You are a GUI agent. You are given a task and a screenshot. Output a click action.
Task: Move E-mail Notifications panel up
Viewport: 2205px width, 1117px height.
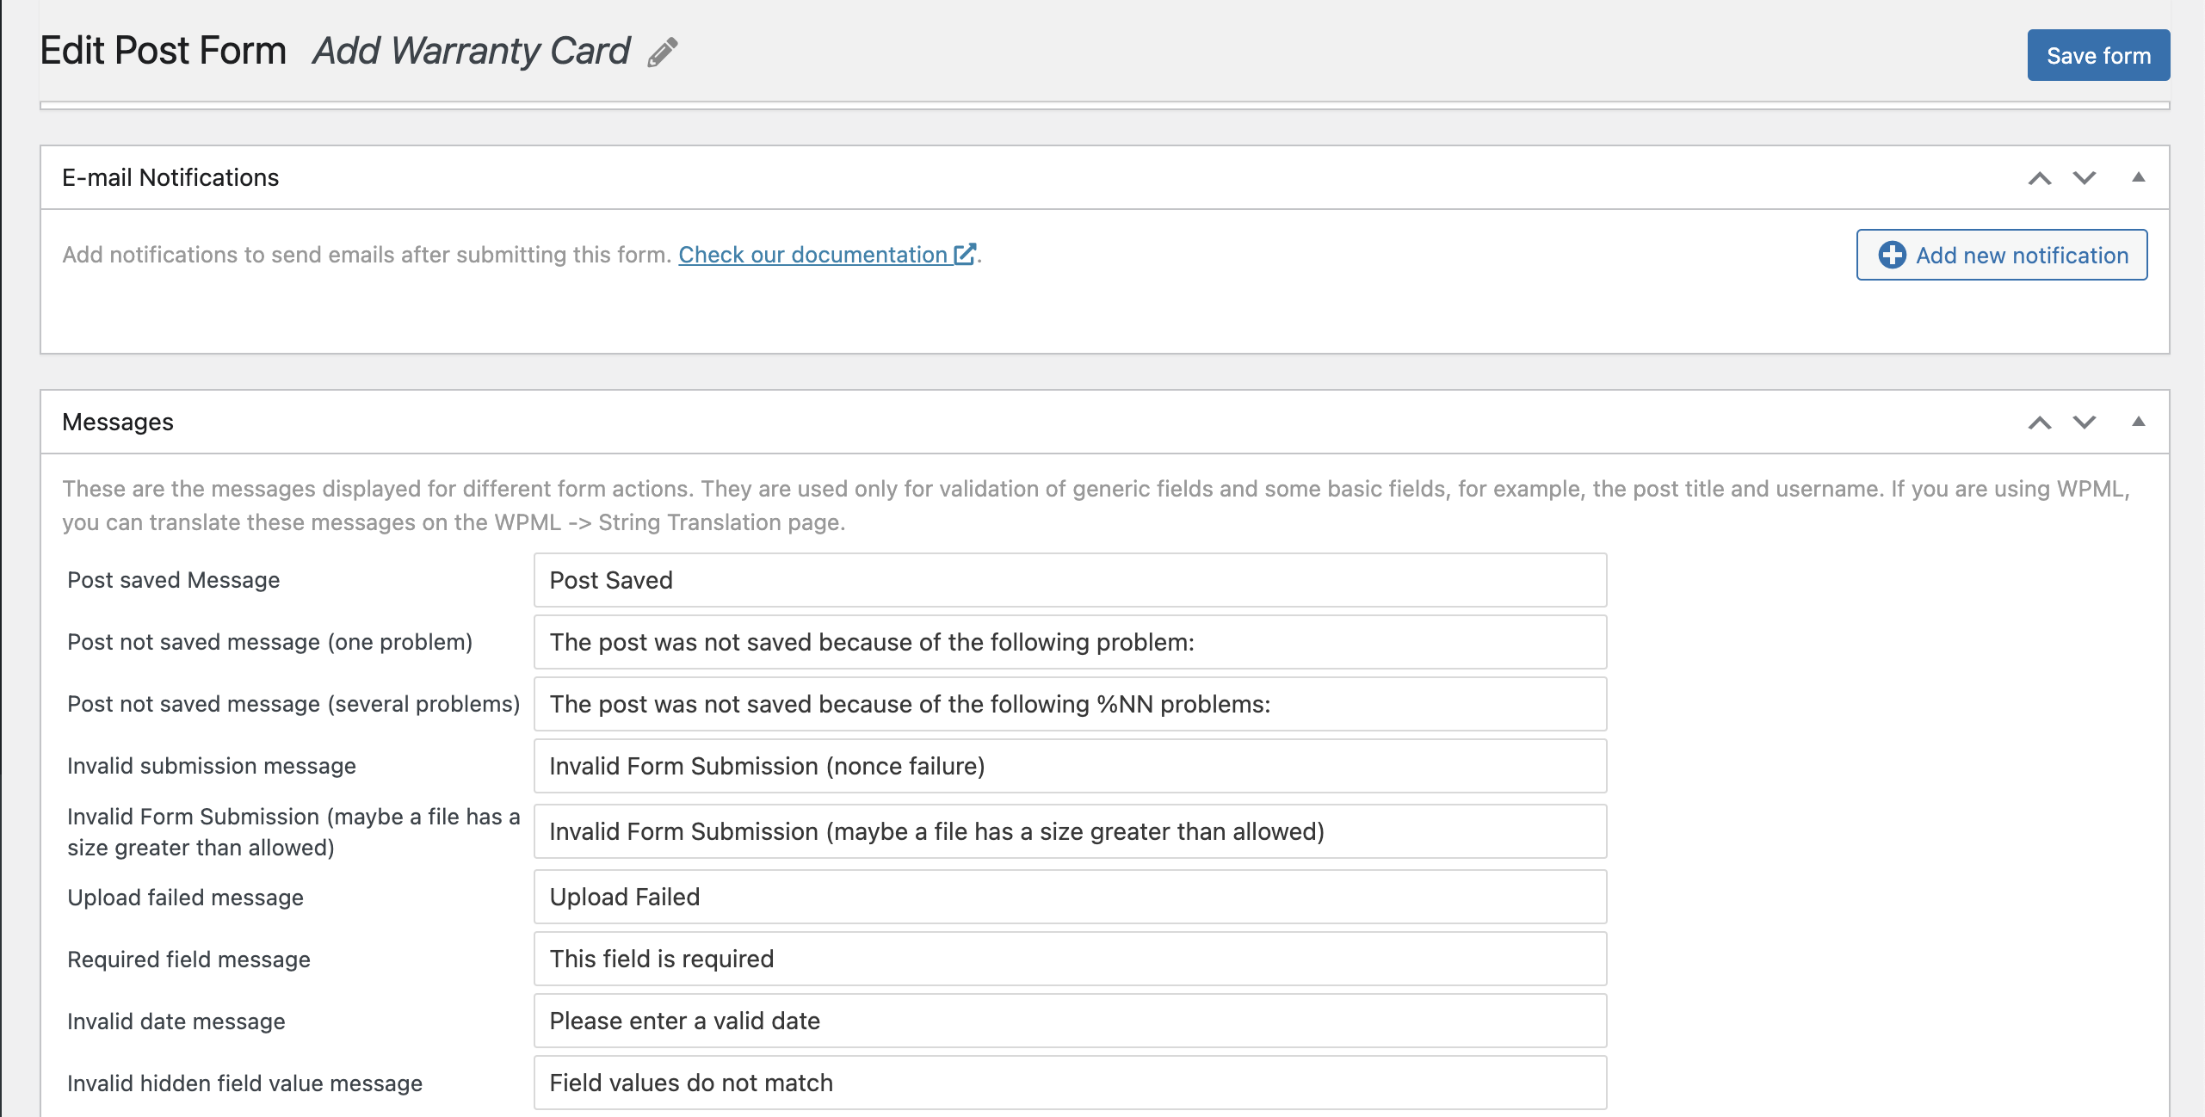tap(2040, 178)
